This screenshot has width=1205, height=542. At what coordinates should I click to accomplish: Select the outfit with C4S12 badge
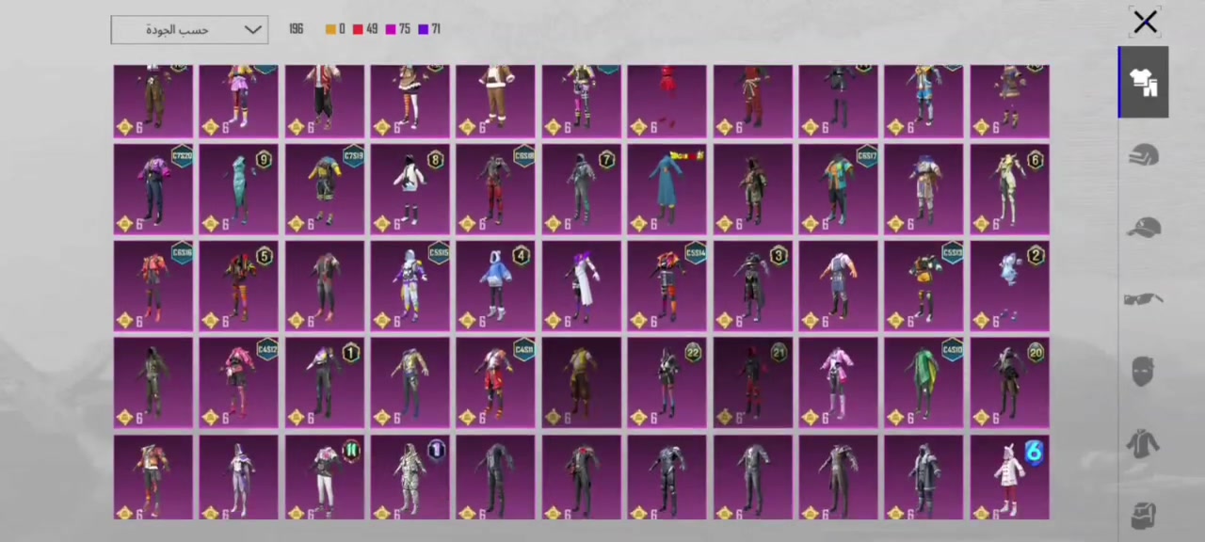pyautogui.click(x=239, y=383)
